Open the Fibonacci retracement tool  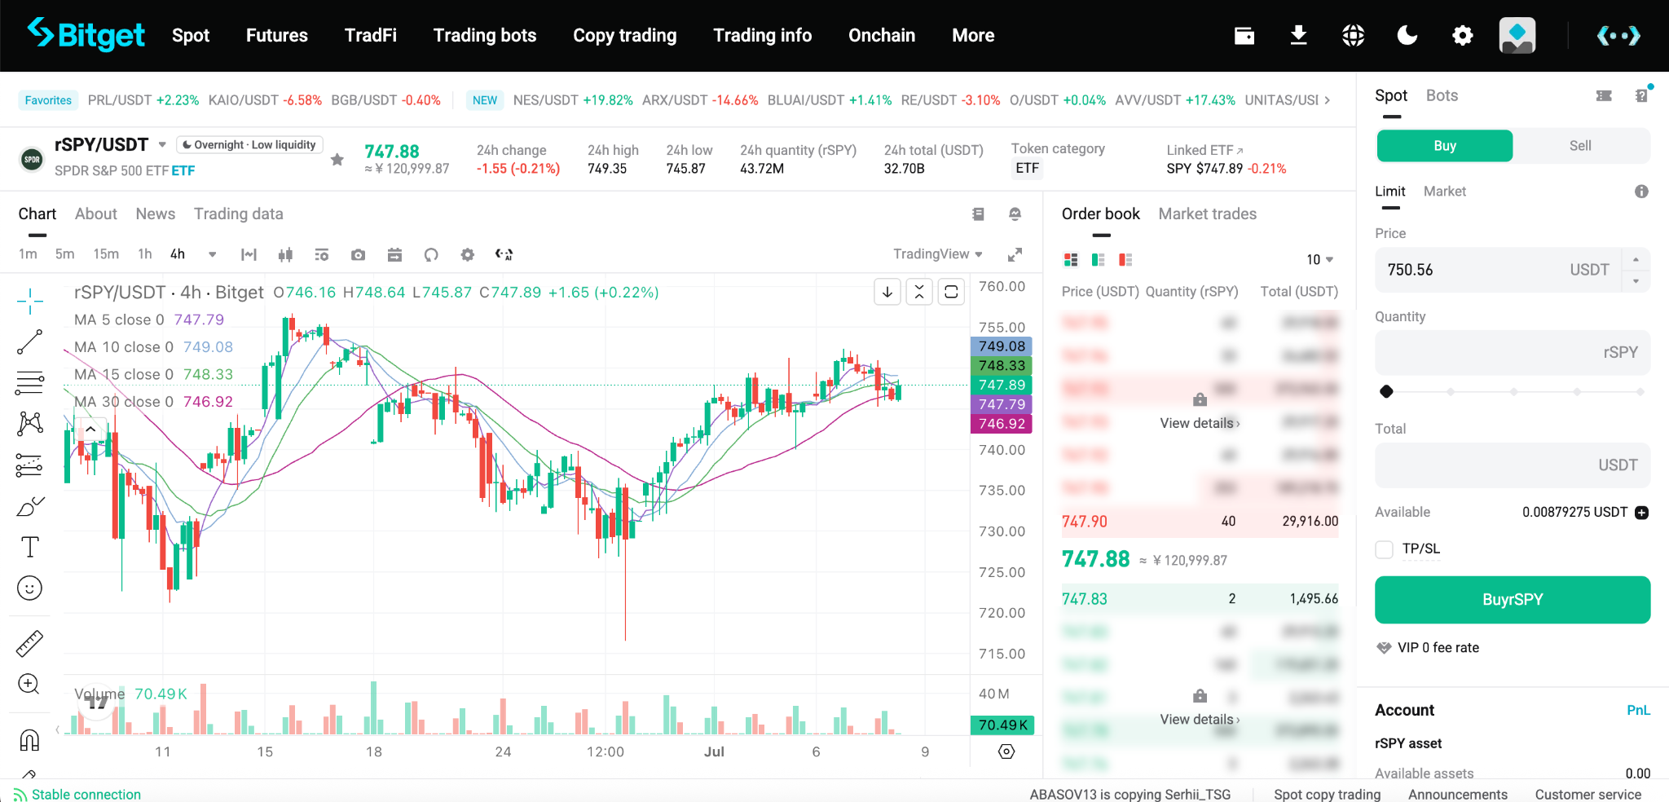30,382
